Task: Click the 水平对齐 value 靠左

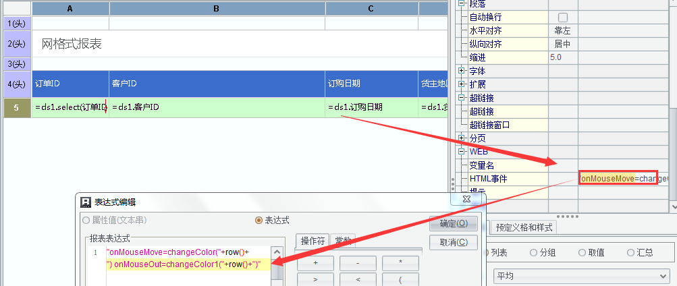Action: pos(563,30)
